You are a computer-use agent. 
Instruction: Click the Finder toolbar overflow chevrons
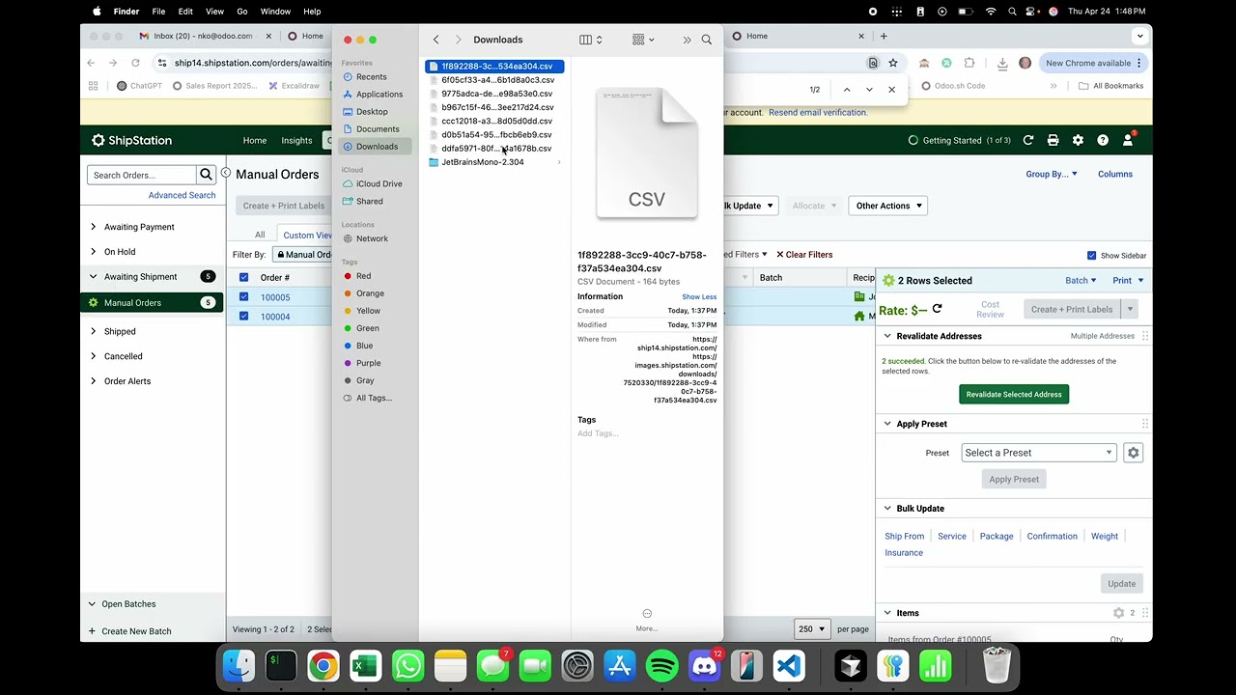(687, 40)
